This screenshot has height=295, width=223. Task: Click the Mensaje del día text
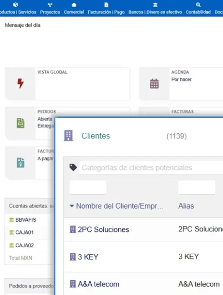pos(22,25)
